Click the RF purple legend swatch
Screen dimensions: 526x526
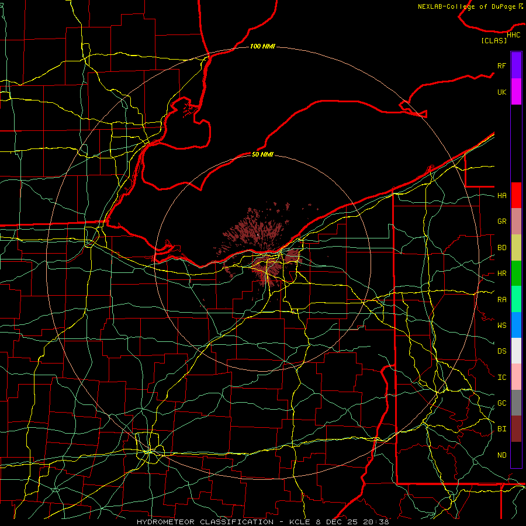[x=516, y=65]
